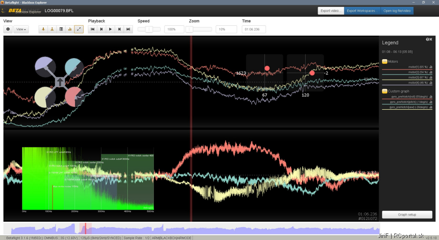Adjust the Zoom slider handle

(x=189, y=29)
